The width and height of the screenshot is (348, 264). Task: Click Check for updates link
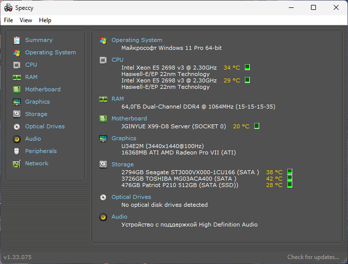click(x=313, y=257)
